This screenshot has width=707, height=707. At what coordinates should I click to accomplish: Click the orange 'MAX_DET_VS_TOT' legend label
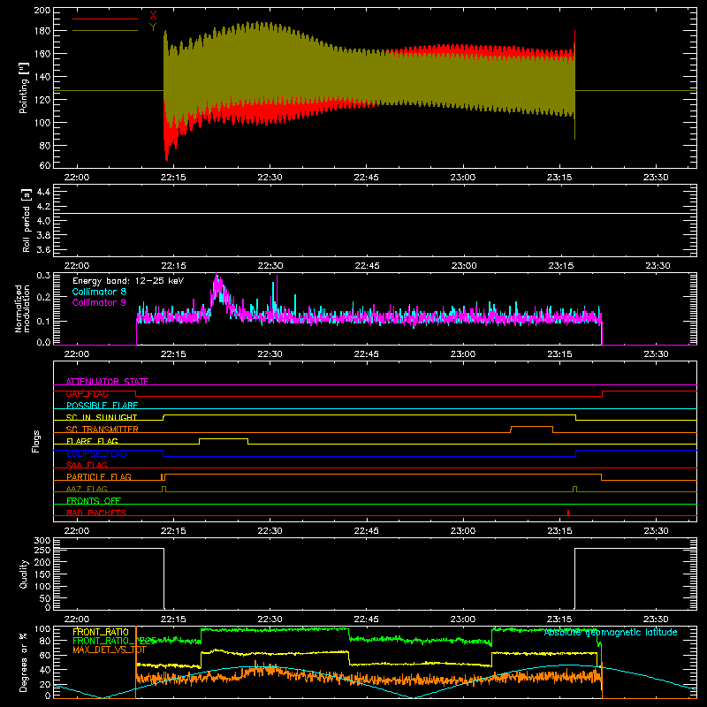[x=110, y=650]
